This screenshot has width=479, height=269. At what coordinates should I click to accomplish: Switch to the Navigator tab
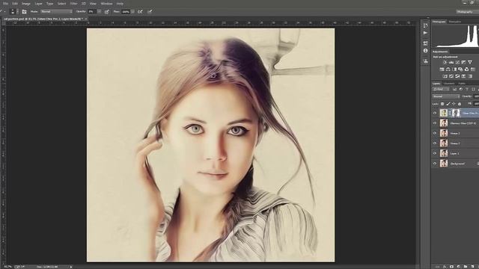tap(455, 22)
